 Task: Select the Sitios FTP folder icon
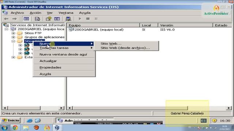[20, 33]
